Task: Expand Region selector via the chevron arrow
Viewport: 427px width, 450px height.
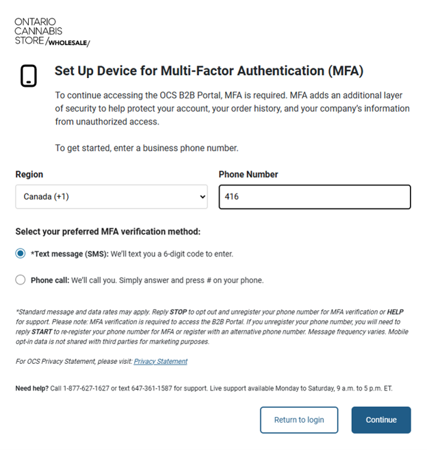Action: pos(203,197)
